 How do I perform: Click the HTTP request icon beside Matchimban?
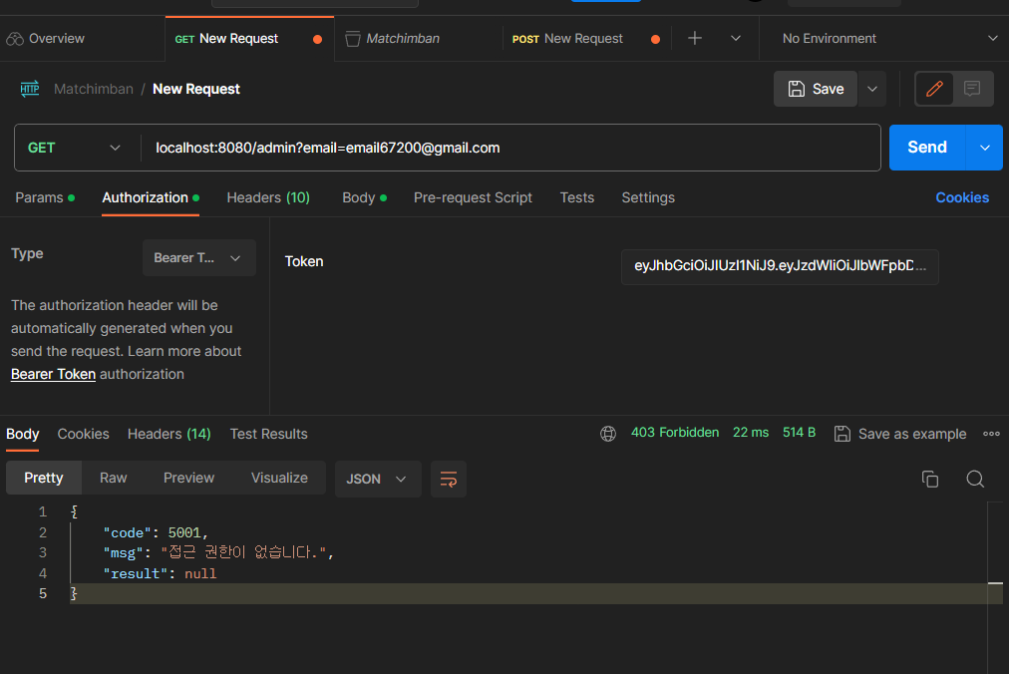click(x=30, y=89)
